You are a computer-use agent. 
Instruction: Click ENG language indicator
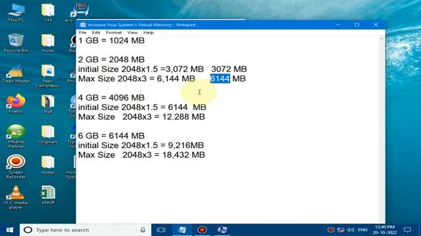(x=362, y=230)
